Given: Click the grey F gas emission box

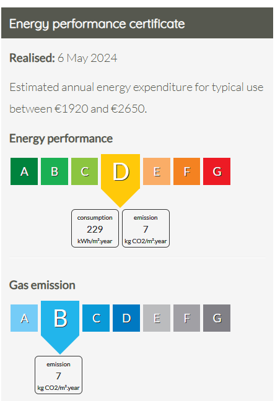Looking at the screenshot, I should (x=186, y=318).
